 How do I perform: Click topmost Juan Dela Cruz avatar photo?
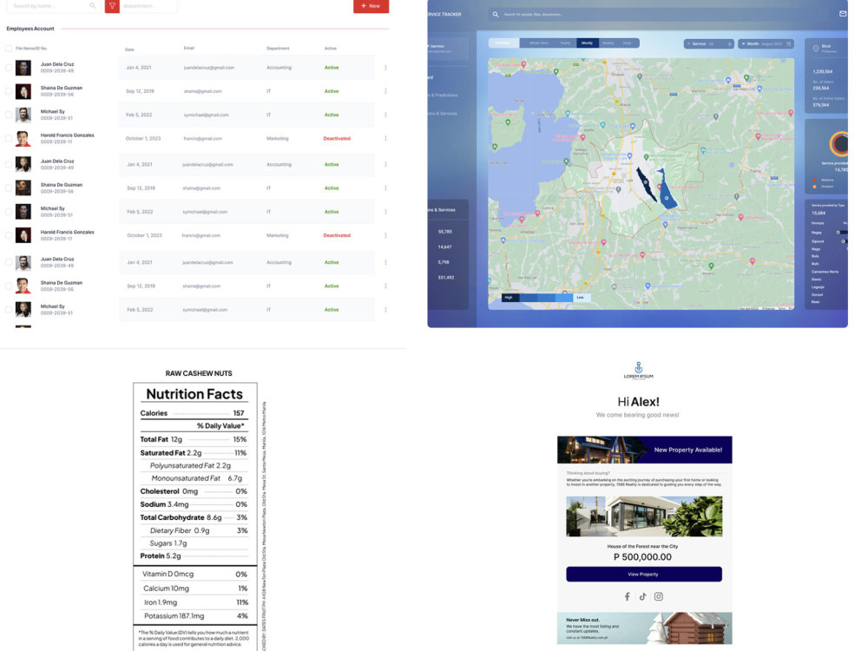[x=23, y=68]
